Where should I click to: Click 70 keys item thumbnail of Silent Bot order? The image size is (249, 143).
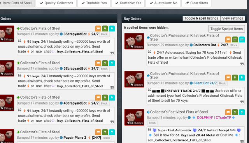click(x=134, y=79)
